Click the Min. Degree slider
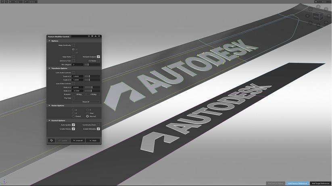The height and width of the screenshot is (186, 332). pyautogui.click(x=92, y=64)
